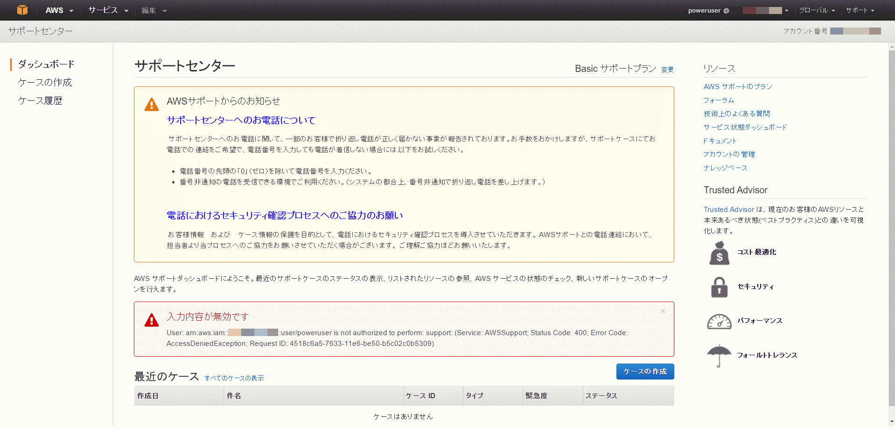Open the アカウントの管理 link

(x=729, y=154)
